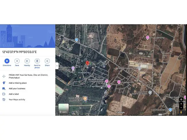The height and width of the screenshot is (140, 187).
Task: Click the blue Directions icon
Action: click(7, 61)
